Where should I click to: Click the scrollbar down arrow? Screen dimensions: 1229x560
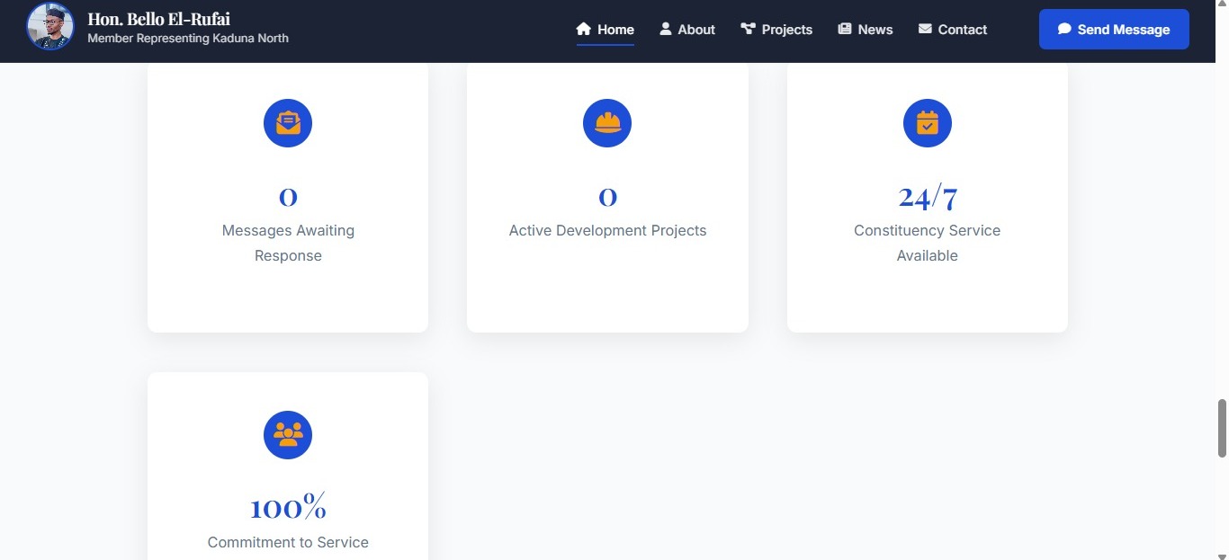1222,555
